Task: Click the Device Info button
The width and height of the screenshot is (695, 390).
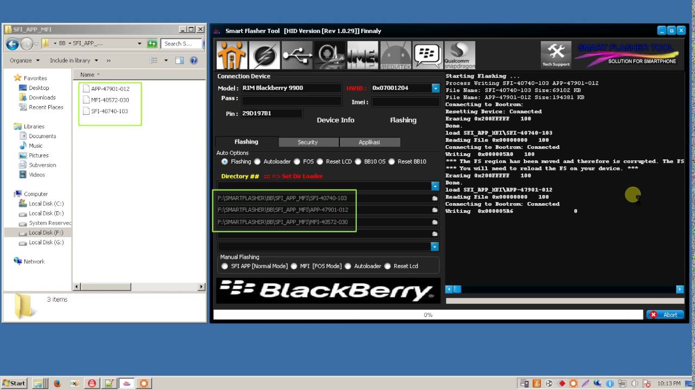Action: [x=336, y=120]
